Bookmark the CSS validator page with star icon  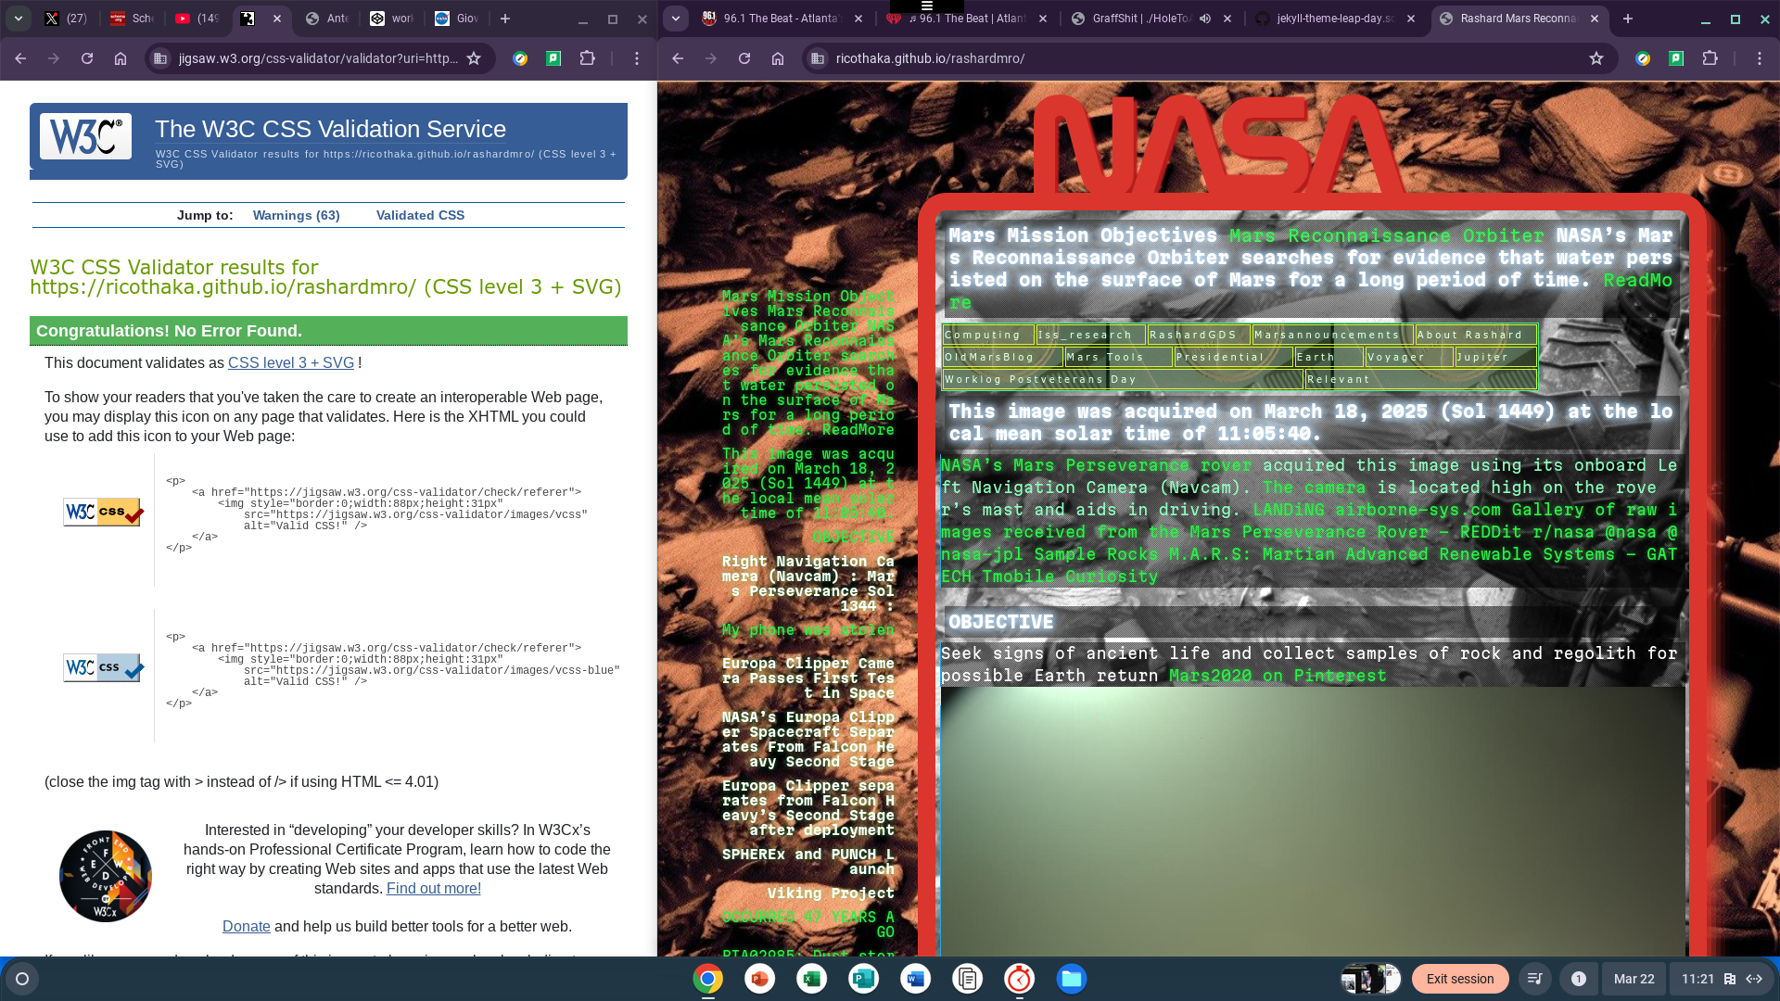tap(474, 58)
